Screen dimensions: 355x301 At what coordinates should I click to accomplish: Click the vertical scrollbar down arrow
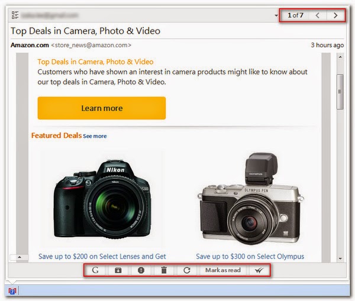pyautogui.click(x=340, y=258)
